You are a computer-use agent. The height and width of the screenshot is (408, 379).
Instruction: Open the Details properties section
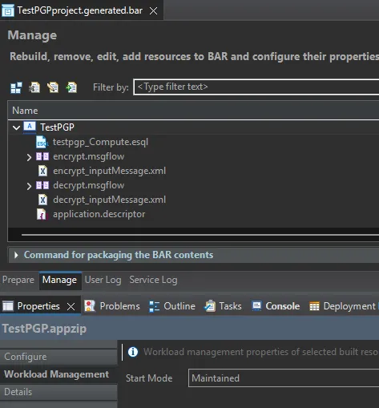pos(58,392)
